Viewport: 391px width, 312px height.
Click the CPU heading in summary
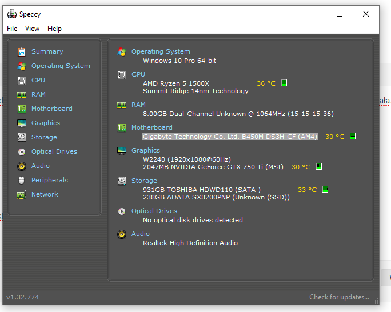[138, 74]
